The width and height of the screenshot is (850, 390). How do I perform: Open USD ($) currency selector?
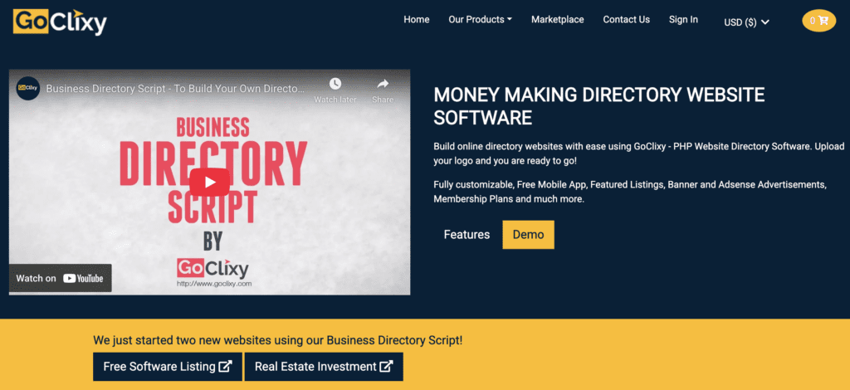(x=746, y=22)
